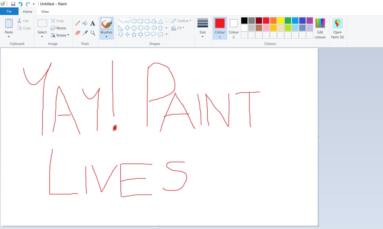Viewport: 383px width, 229px height.
Task: Click the Save icon in title bar
Action: point(13,4)
